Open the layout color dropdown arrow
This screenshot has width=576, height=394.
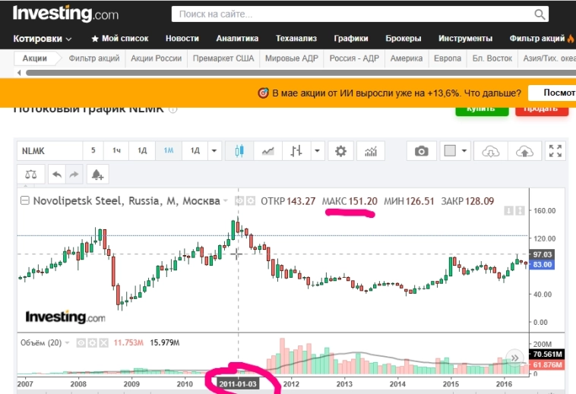click(464, 151)
